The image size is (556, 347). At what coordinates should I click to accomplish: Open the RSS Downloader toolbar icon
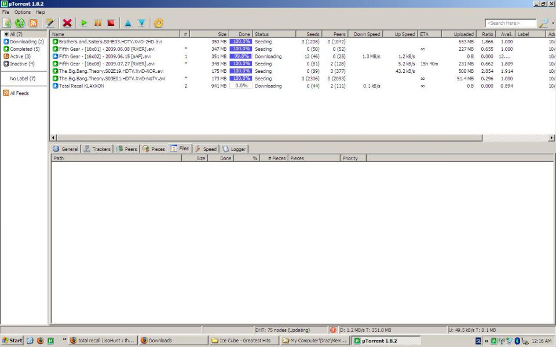[34, 23]
